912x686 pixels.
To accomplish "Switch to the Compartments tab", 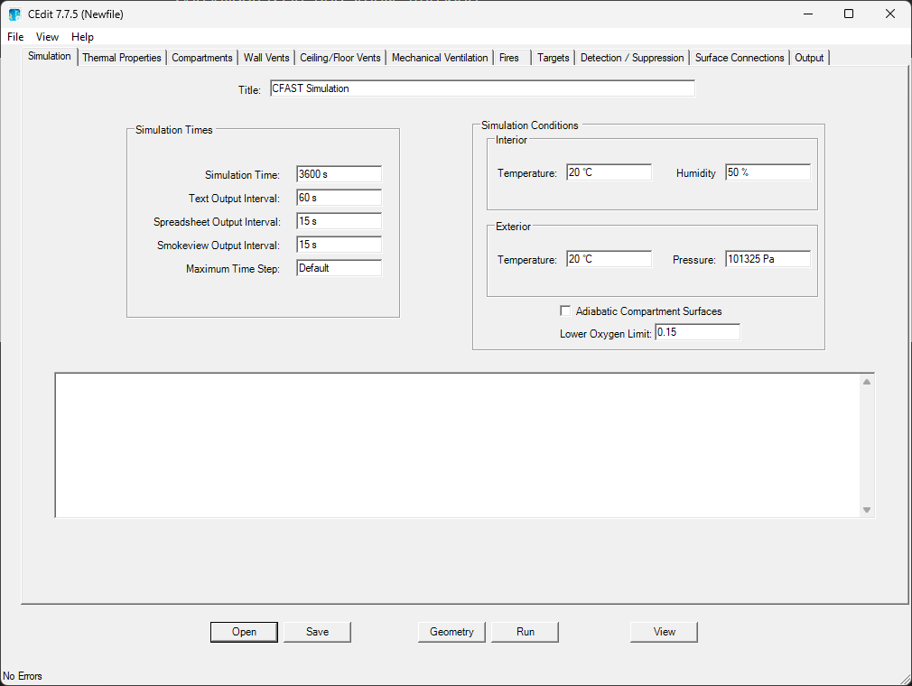I will [202, 58].
